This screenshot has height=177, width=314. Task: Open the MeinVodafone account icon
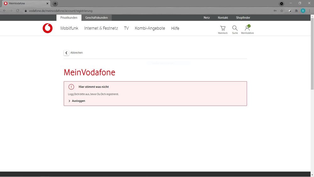pyautogui.click(x=247, y=29)
